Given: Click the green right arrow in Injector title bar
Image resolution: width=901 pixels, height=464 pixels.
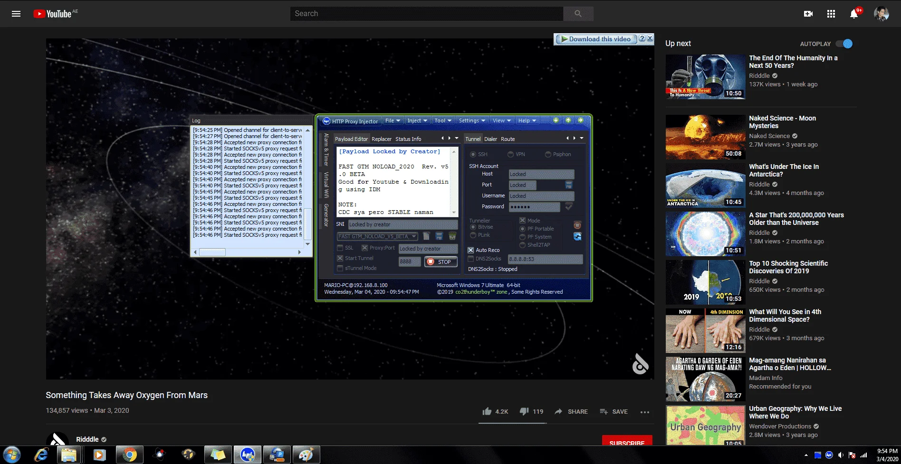Looking at the screenshot, I should click(581, 121).
